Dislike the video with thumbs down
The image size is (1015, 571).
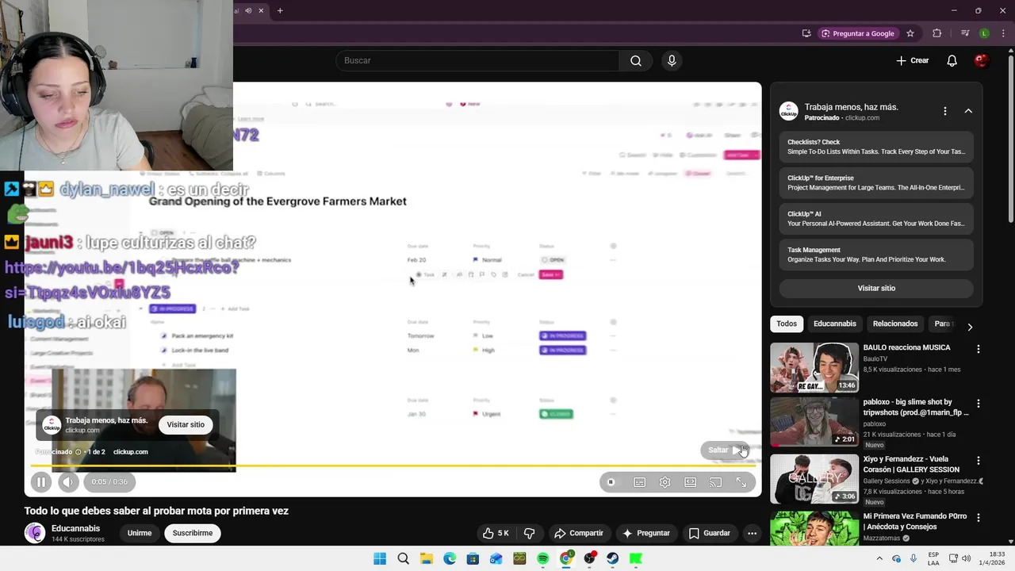(530, 533)
